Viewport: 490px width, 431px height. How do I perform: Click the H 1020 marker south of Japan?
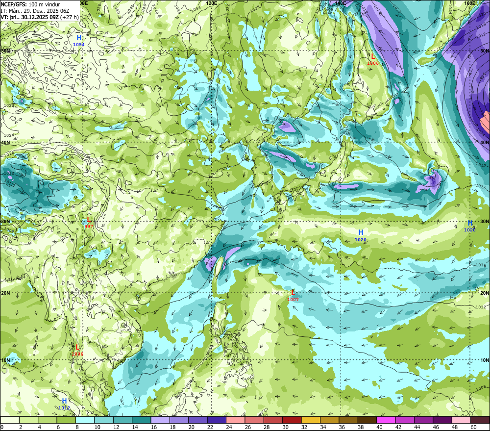pos(361,235)
